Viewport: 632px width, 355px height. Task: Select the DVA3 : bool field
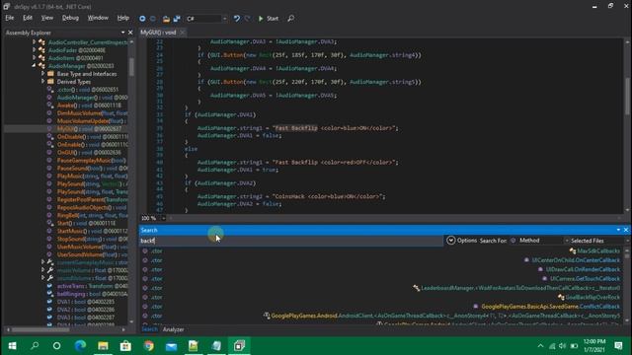[86, 318]
